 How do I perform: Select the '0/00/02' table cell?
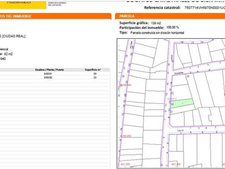click(48, 77)
